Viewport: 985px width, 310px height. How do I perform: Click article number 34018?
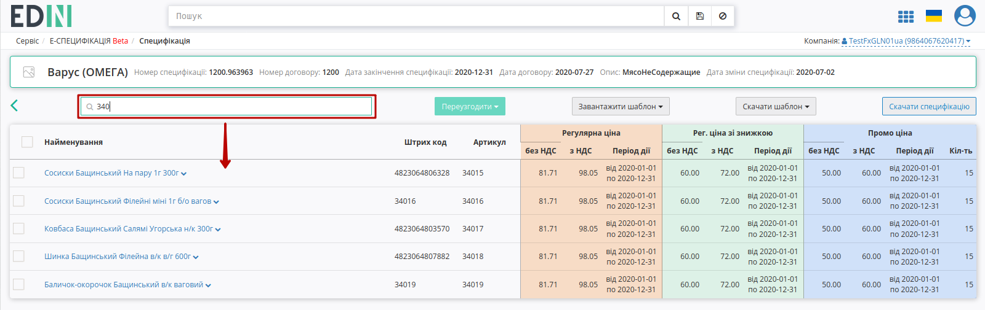[x=473, y=256]
